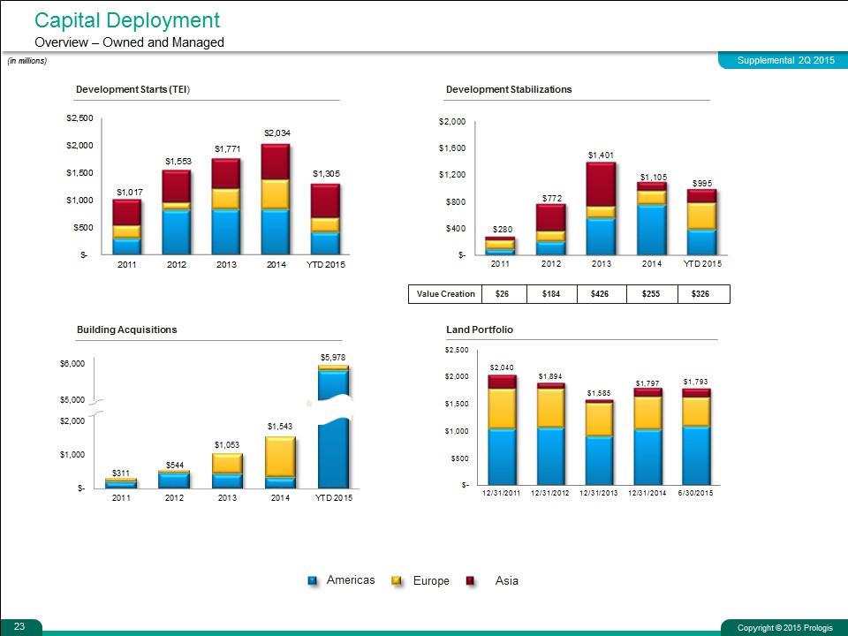The width and height of the screenshot is (848, 636).
Task: Select 'Development Starts (TEI)' chart heading
Action: (133, 89)
